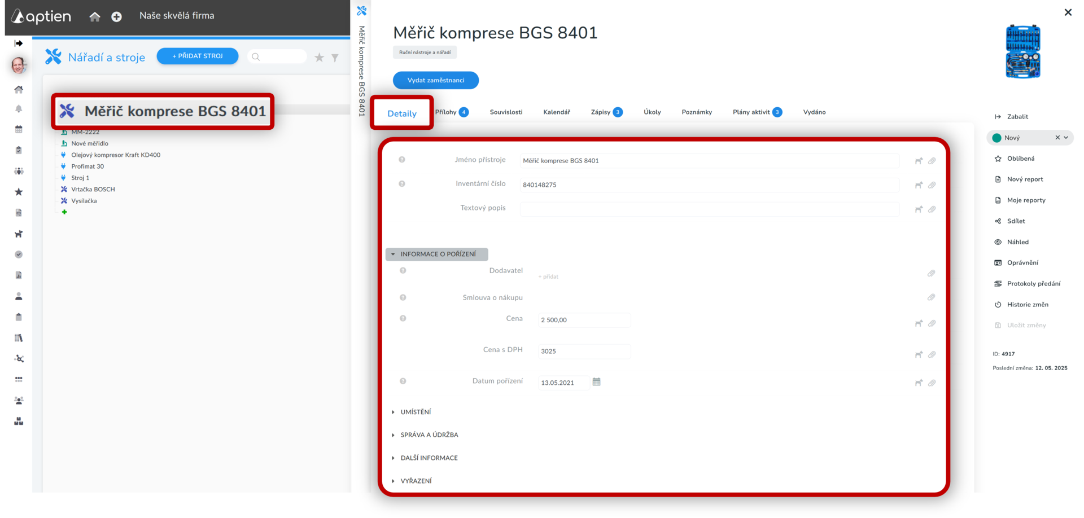Click green plus icon below Vysílačka
Image resolution: width=1084 pixels, height=518 pixels.
[64, 212]
